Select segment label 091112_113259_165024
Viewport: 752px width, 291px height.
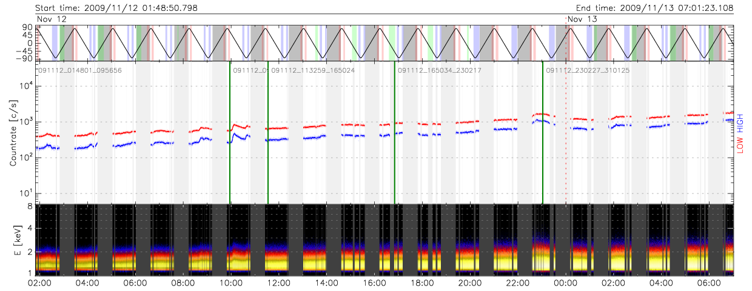pyautogui.click(x=313, y=70)
